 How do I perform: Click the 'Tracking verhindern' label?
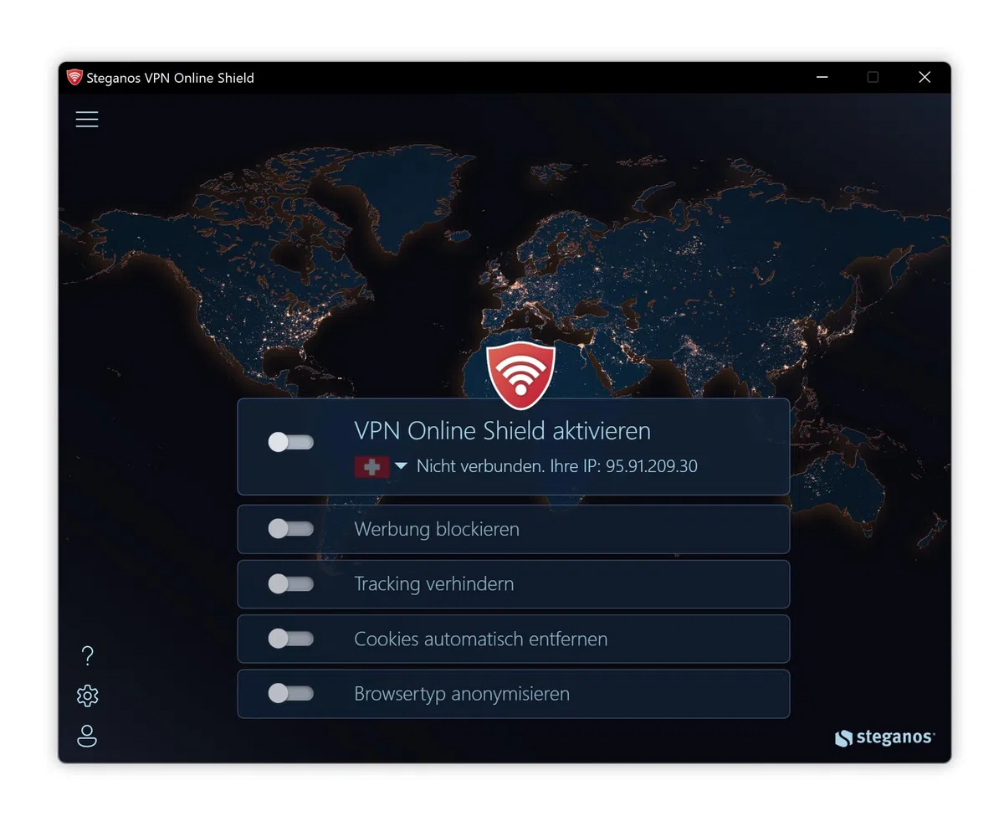[434, 583]
